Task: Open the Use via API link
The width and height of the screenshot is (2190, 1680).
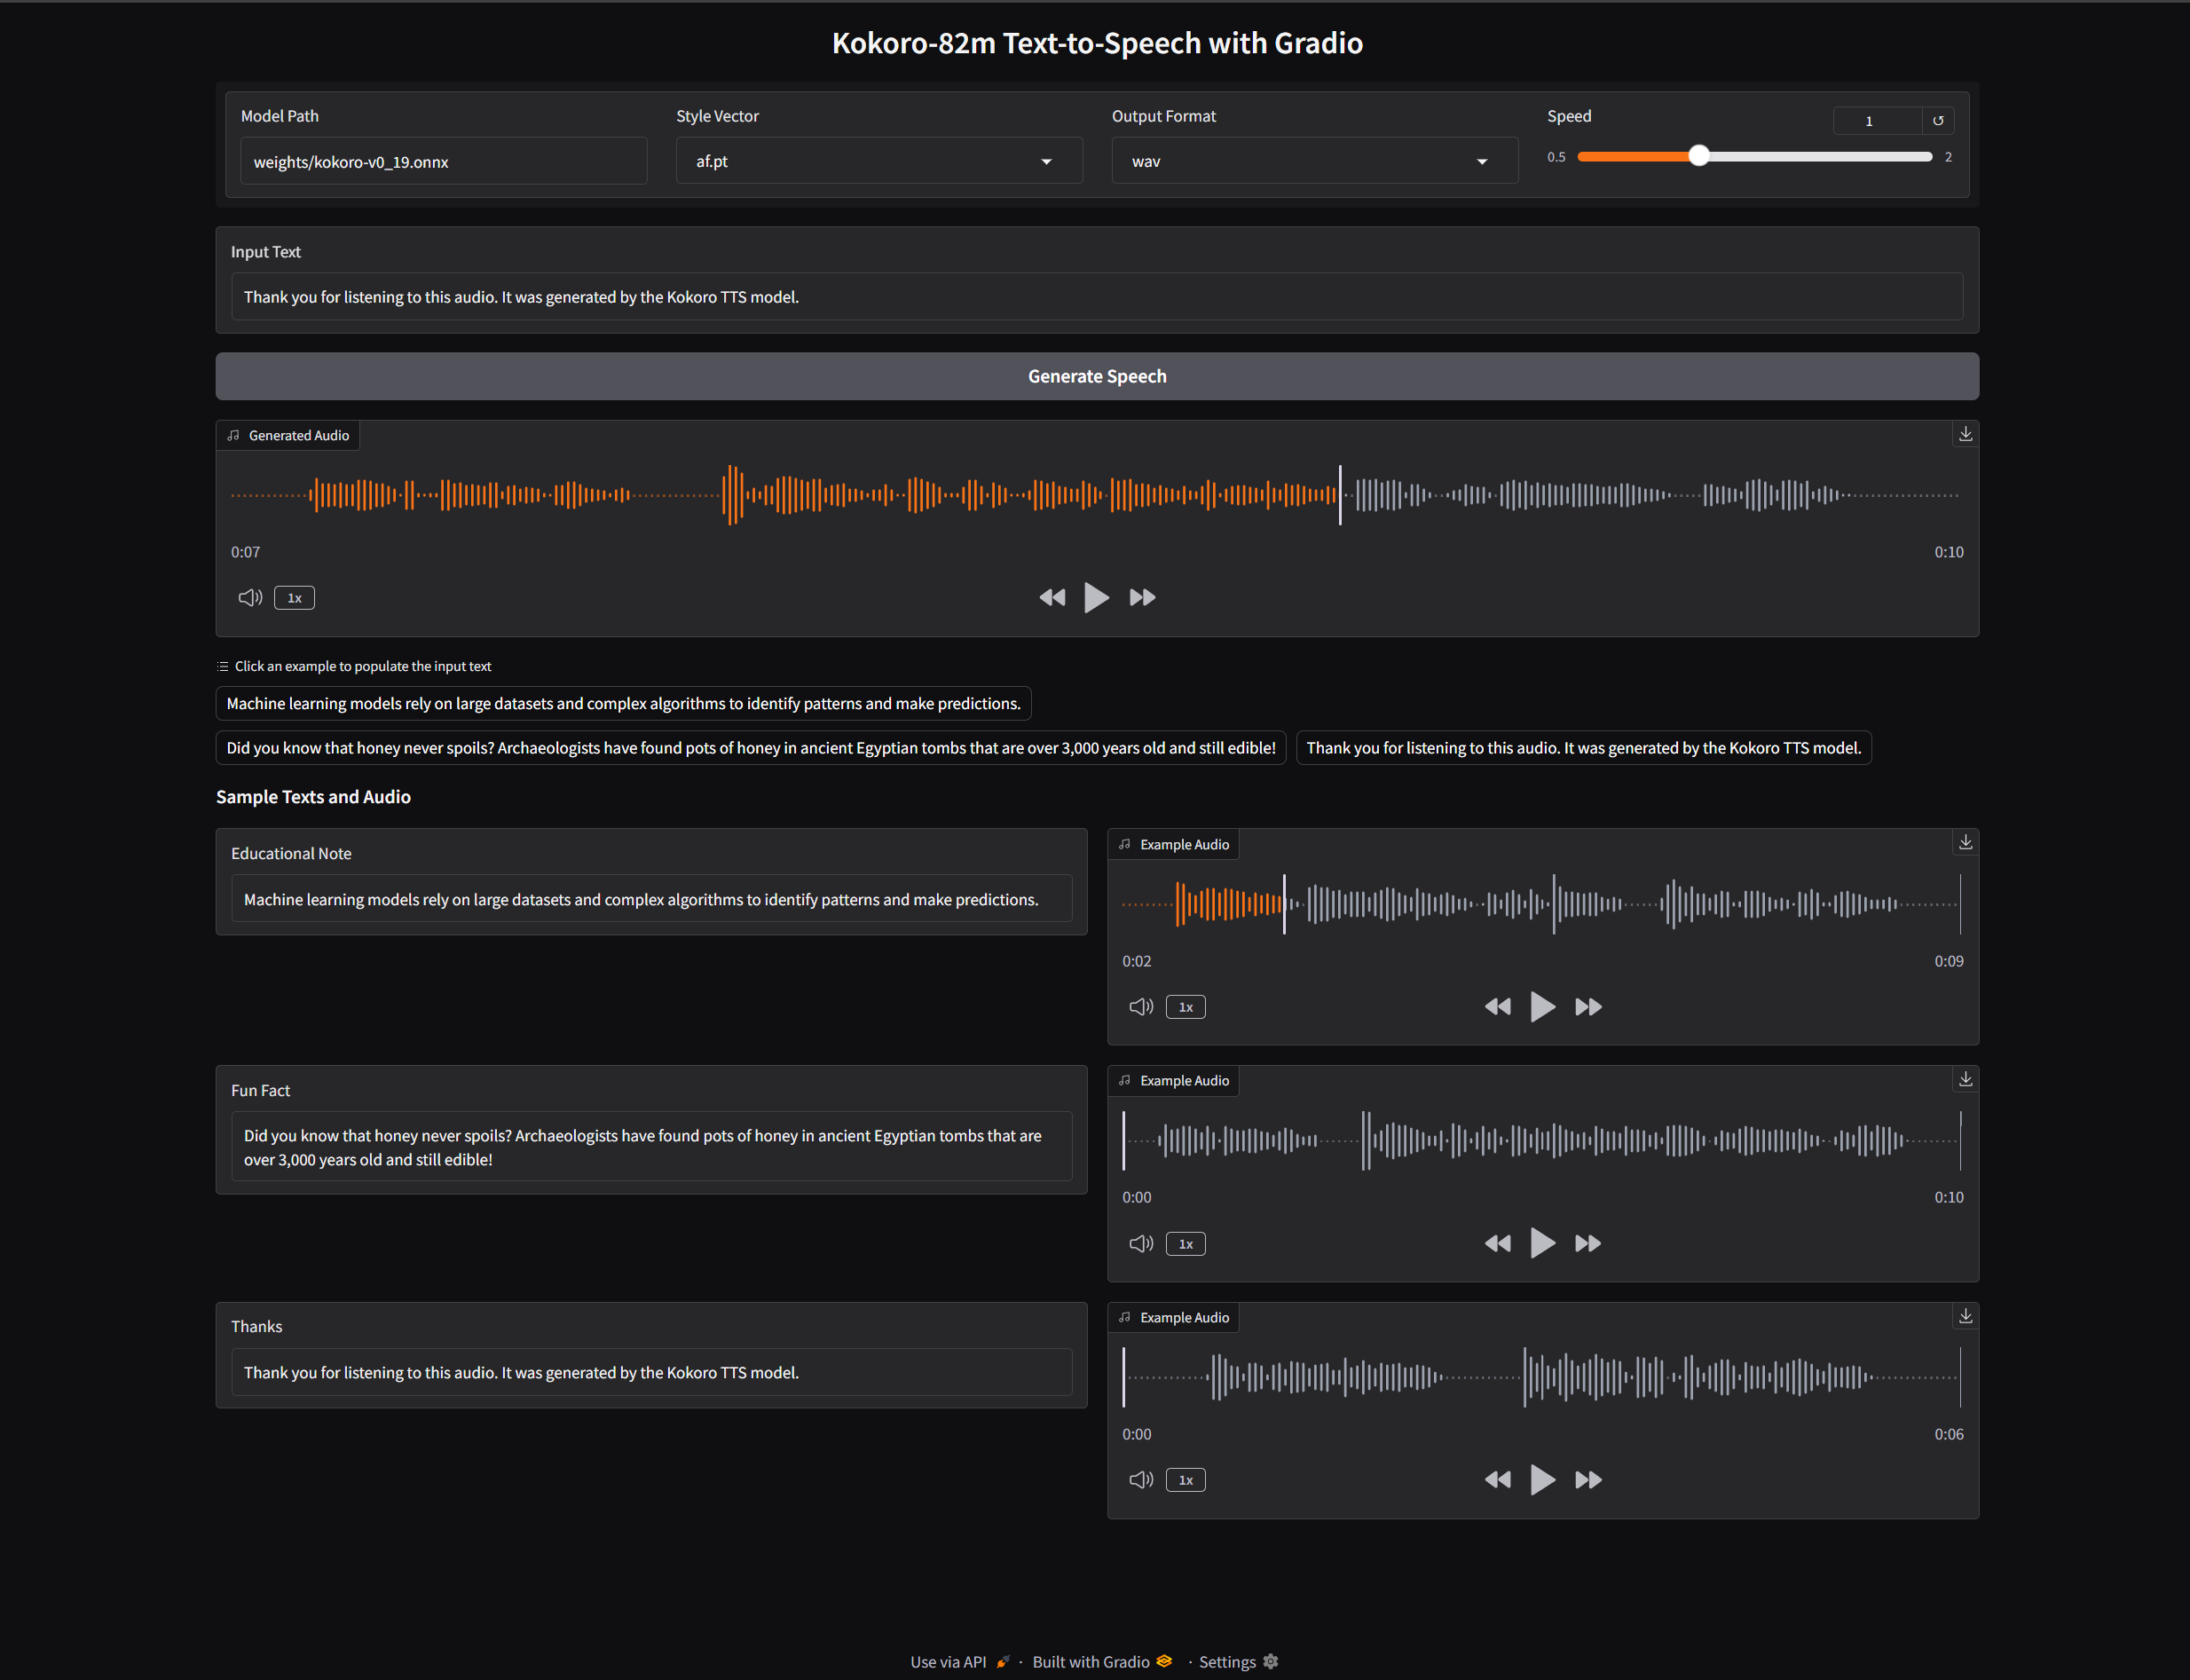Action: tap(959, 1661)
